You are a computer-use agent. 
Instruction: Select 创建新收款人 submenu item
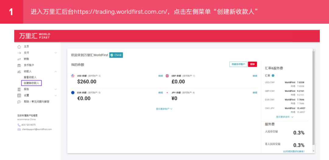(31, 83)
